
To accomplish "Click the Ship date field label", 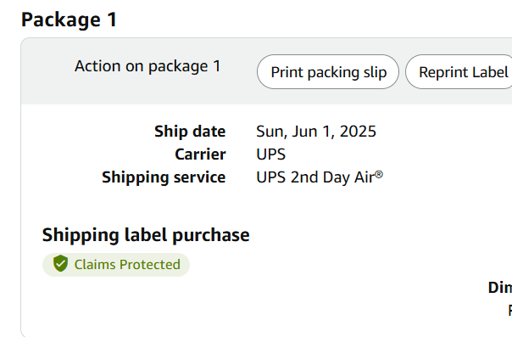I will coord(190,132).
